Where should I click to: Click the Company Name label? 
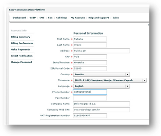coord(60,104)
